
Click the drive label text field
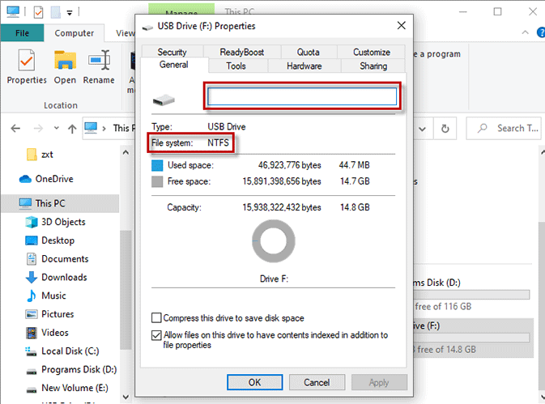tap(302, 96)
